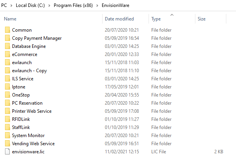Select the envisionware.lic file icon
236x156 pixels.
coord(7,151)
